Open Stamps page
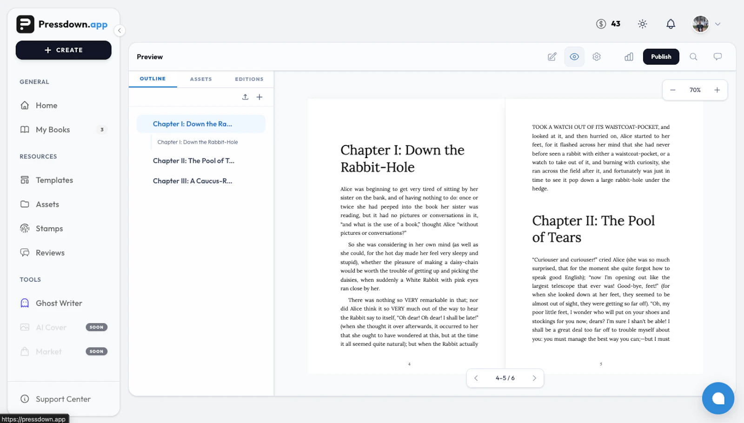Image resolution: width=744 pixels, height=423 pixels. [x=49, y=229]
